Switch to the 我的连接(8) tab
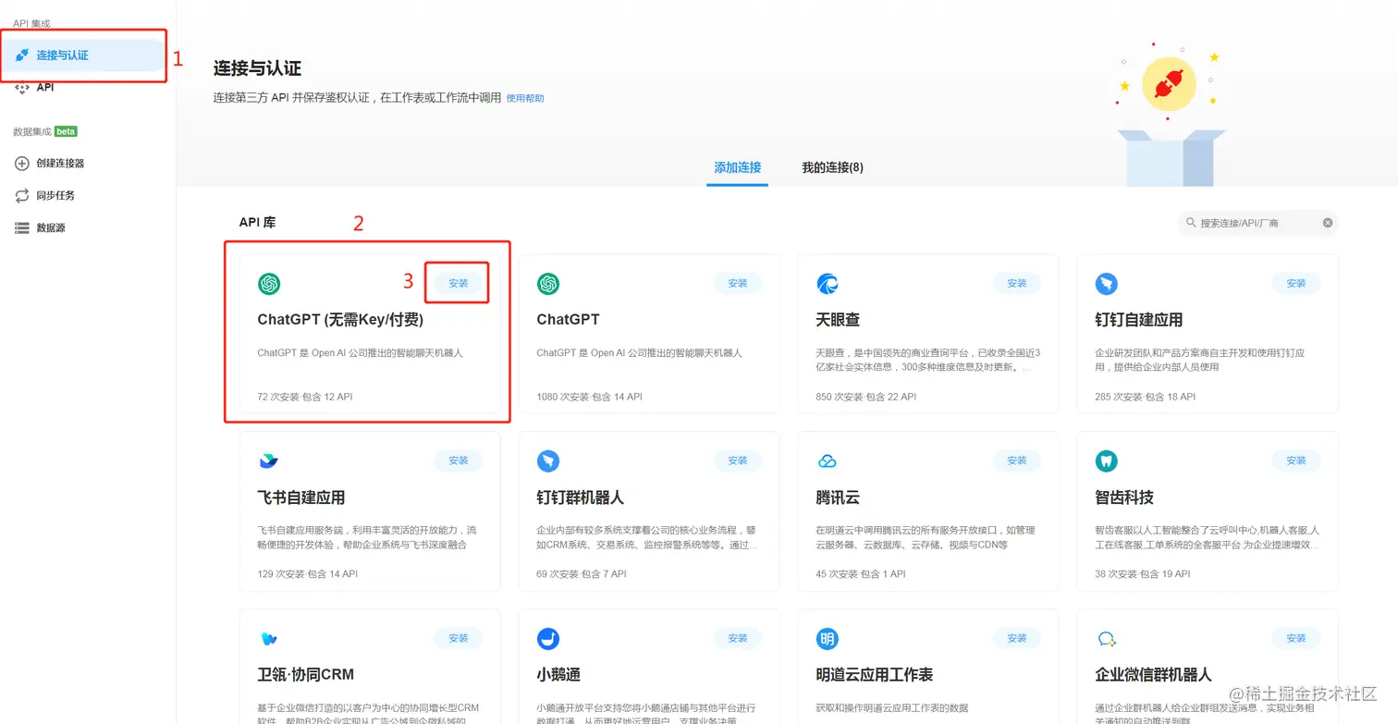 pyautogui.click(x=832, y=167)
